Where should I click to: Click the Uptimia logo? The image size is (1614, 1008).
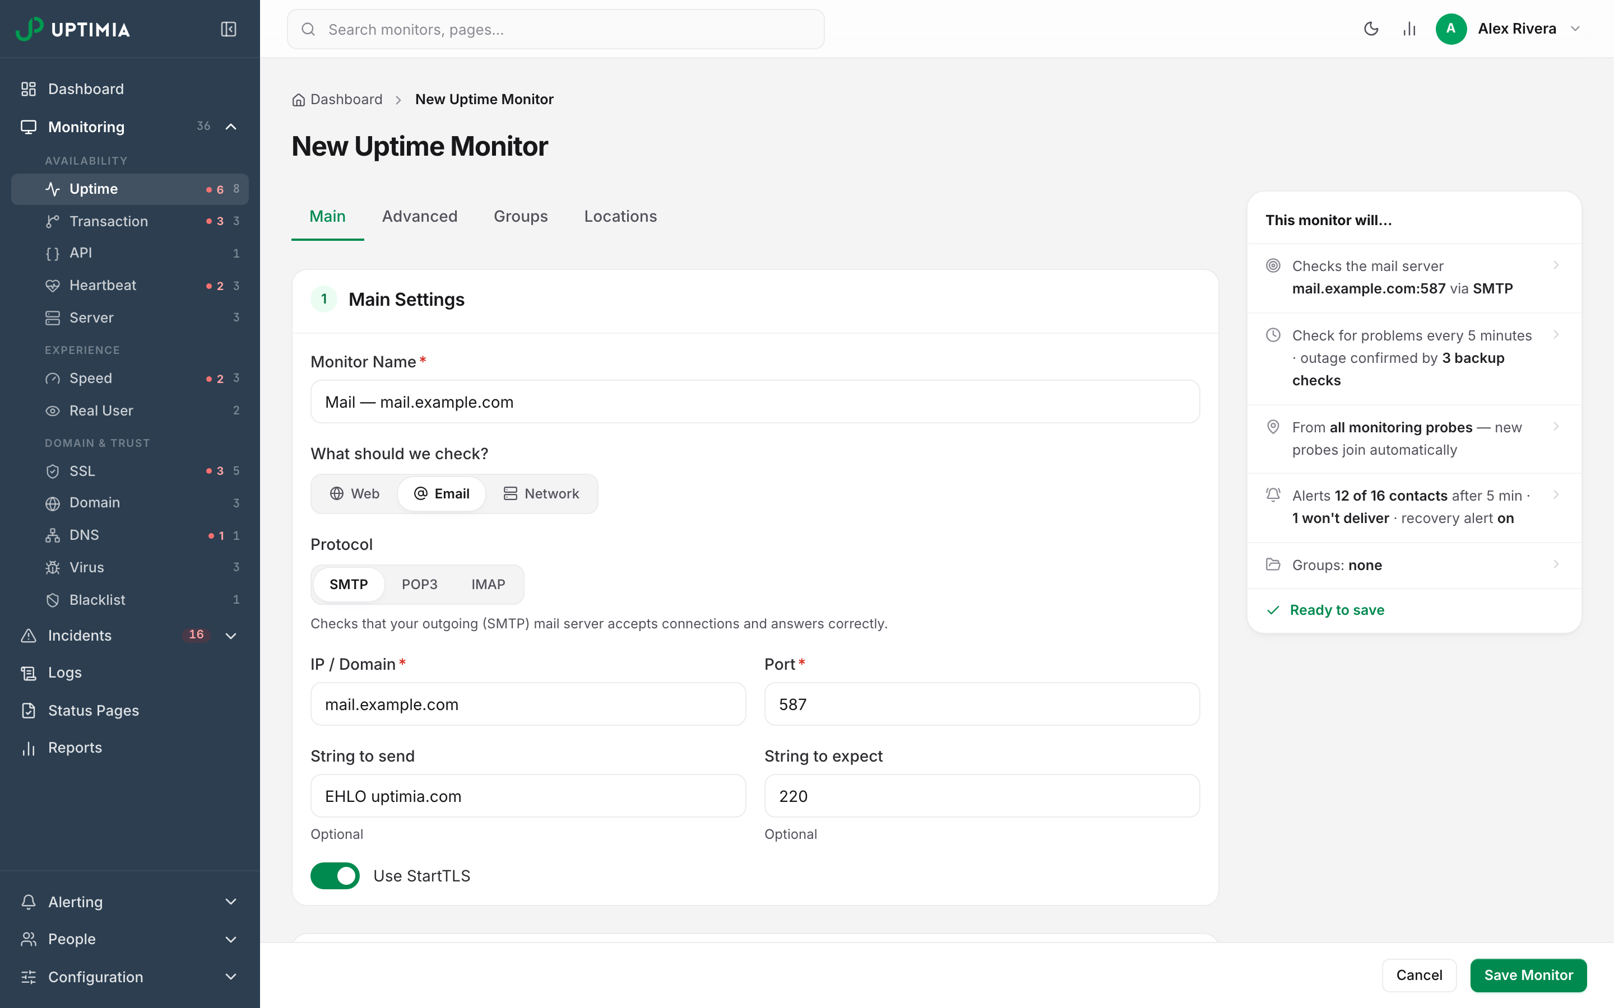point(73,29)
